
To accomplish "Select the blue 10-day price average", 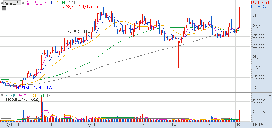I will 51,3.
